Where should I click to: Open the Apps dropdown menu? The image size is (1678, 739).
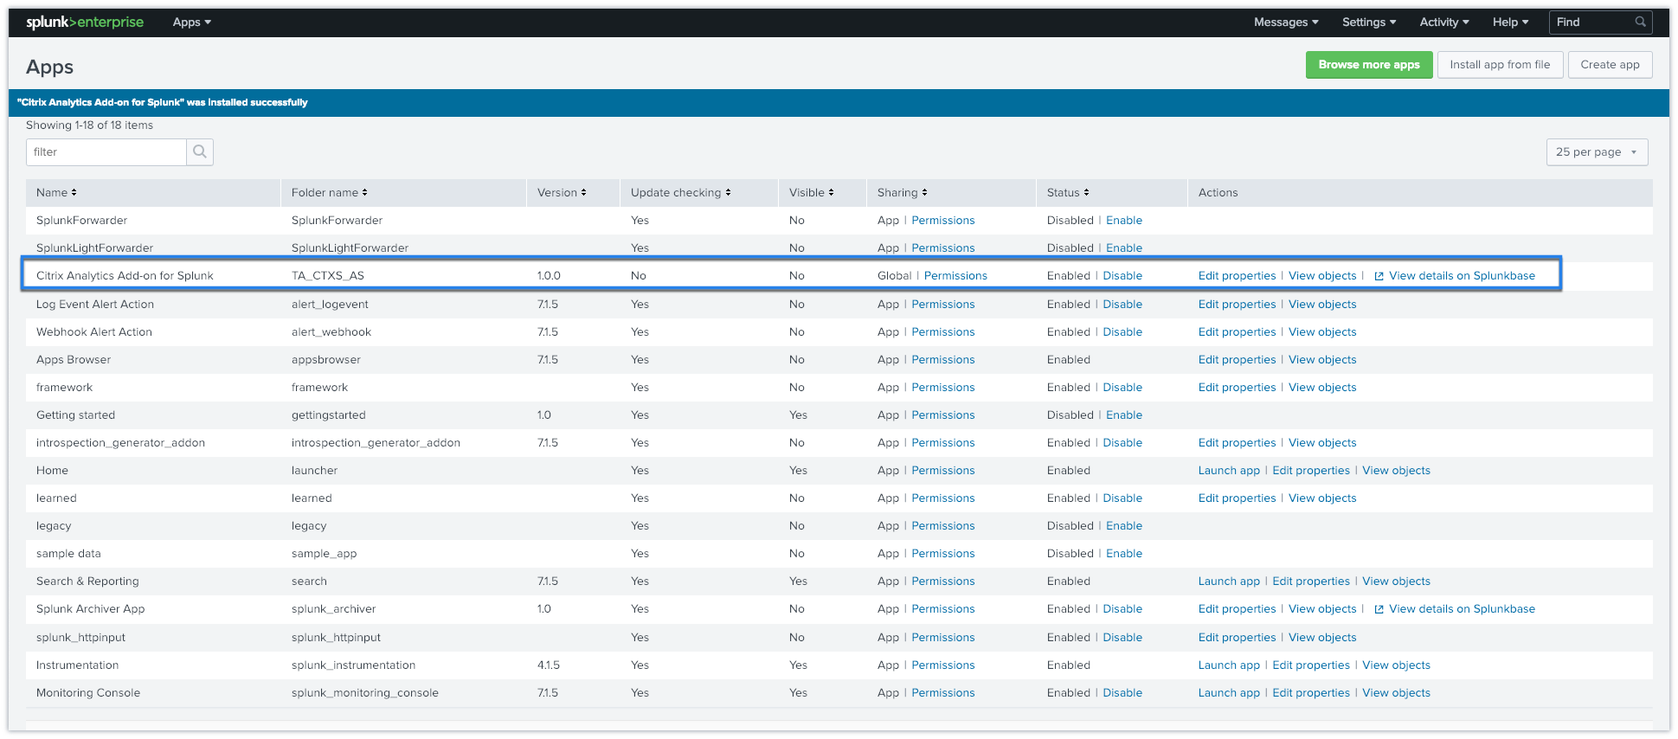[191, 22]
